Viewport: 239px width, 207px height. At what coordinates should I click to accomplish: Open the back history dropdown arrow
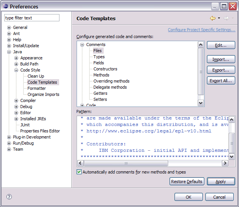[219, 18]
